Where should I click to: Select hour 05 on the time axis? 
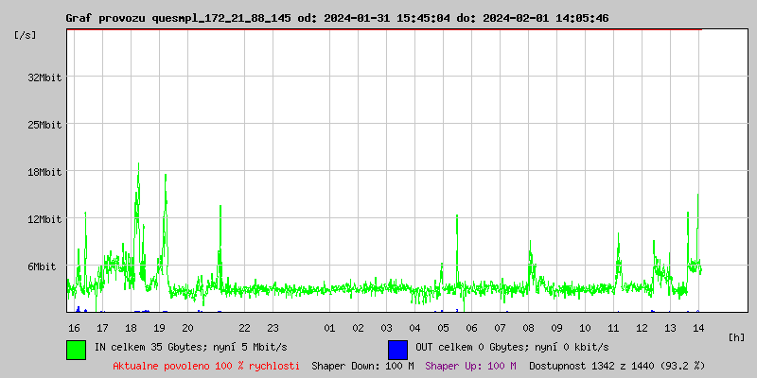coord(443,328)
